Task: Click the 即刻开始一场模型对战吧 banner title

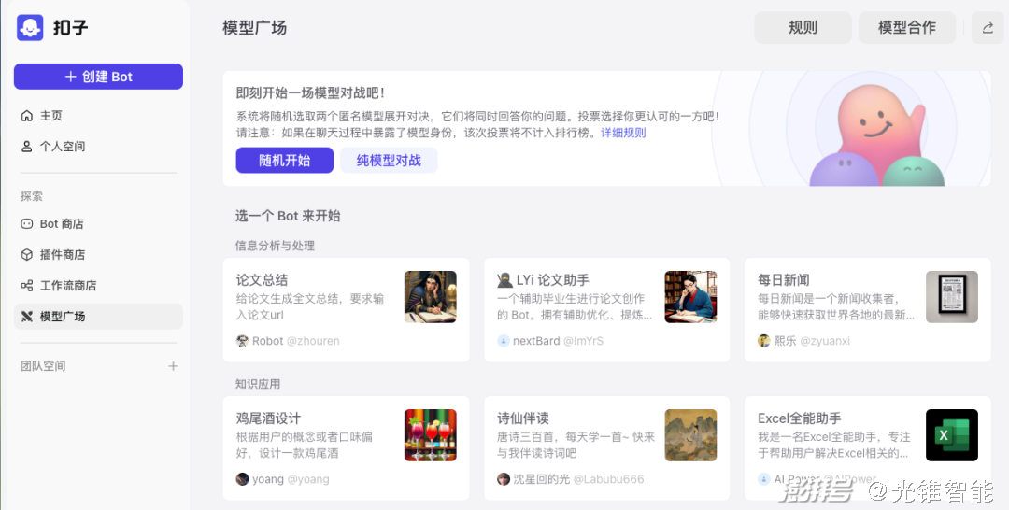Action: coord(310,93)
